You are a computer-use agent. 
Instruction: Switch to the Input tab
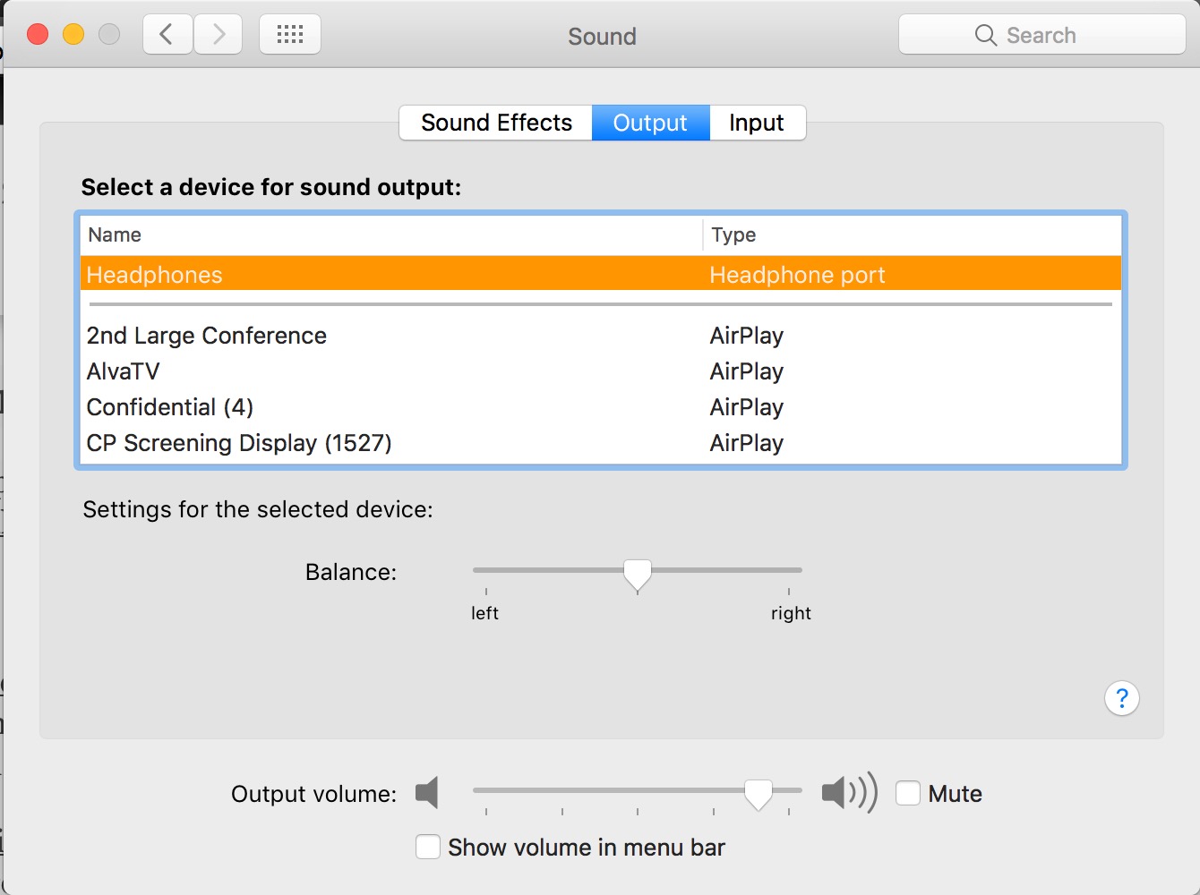coord(757,123)
